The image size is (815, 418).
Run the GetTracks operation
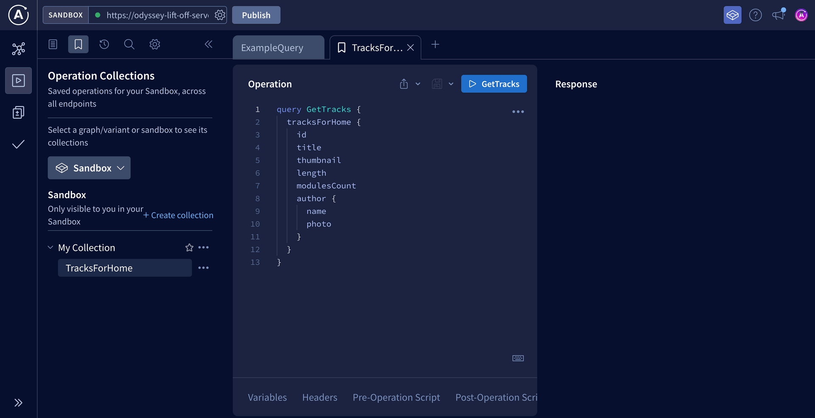(x=494, y=84)
